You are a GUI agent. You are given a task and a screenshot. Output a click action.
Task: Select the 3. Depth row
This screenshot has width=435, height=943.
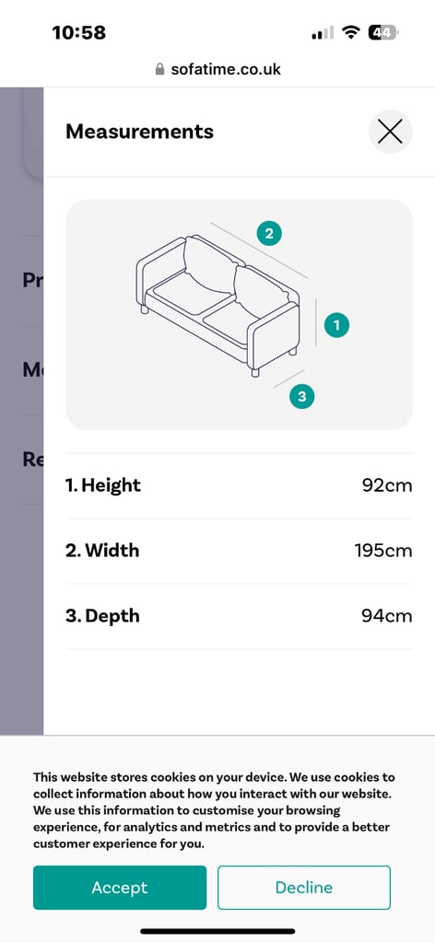click(239, 616)
